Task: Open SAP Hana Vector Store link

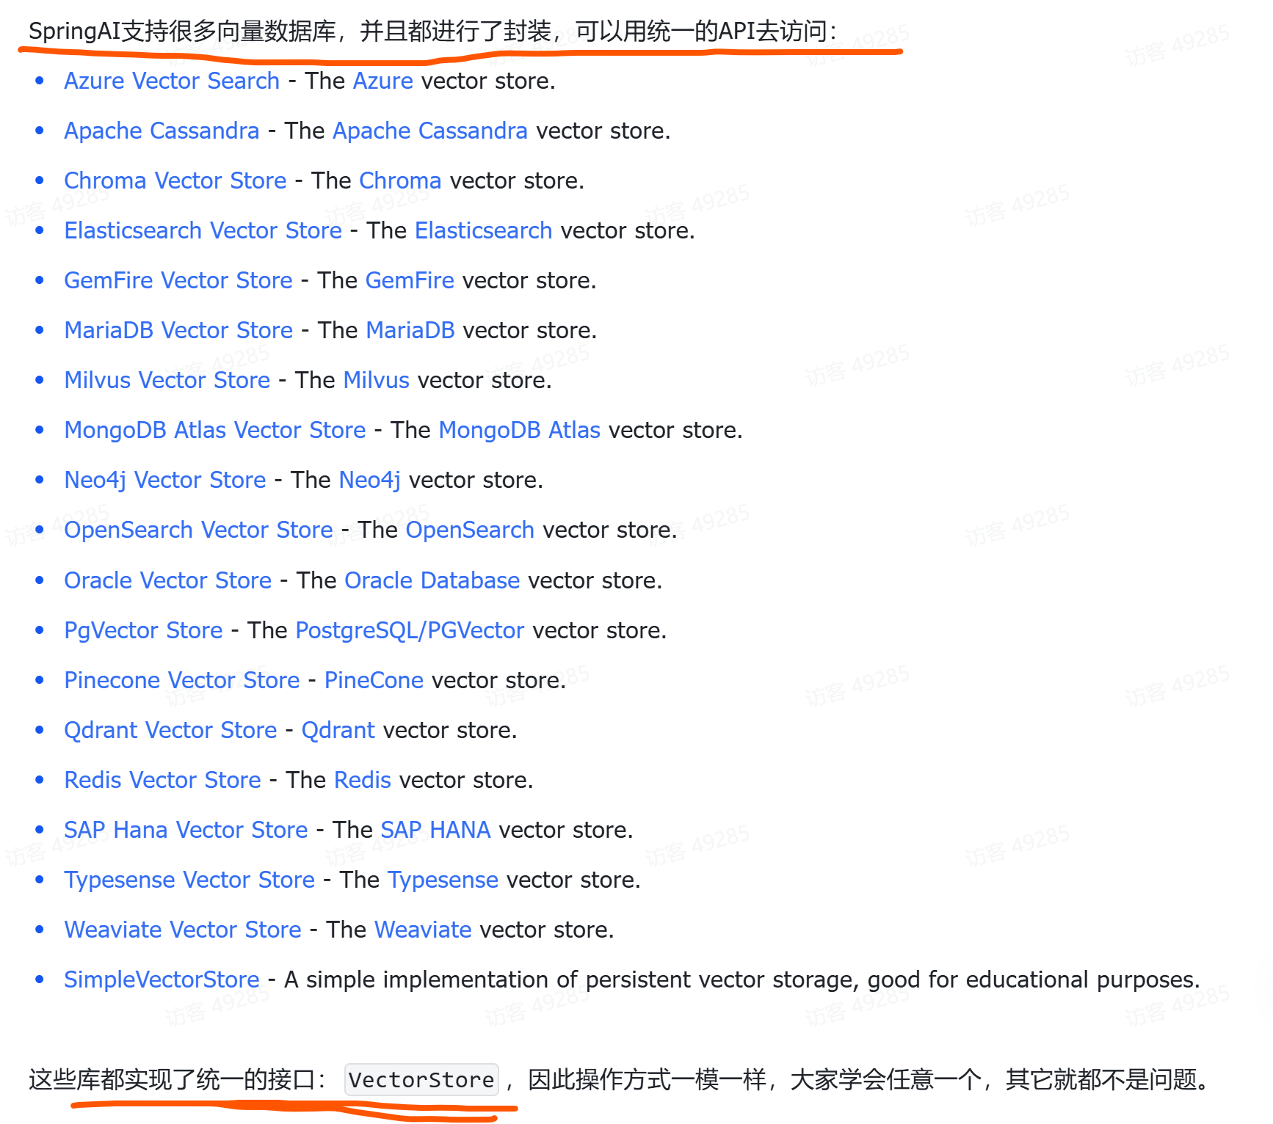Action: pyautogui.click(x=186, y=830)
